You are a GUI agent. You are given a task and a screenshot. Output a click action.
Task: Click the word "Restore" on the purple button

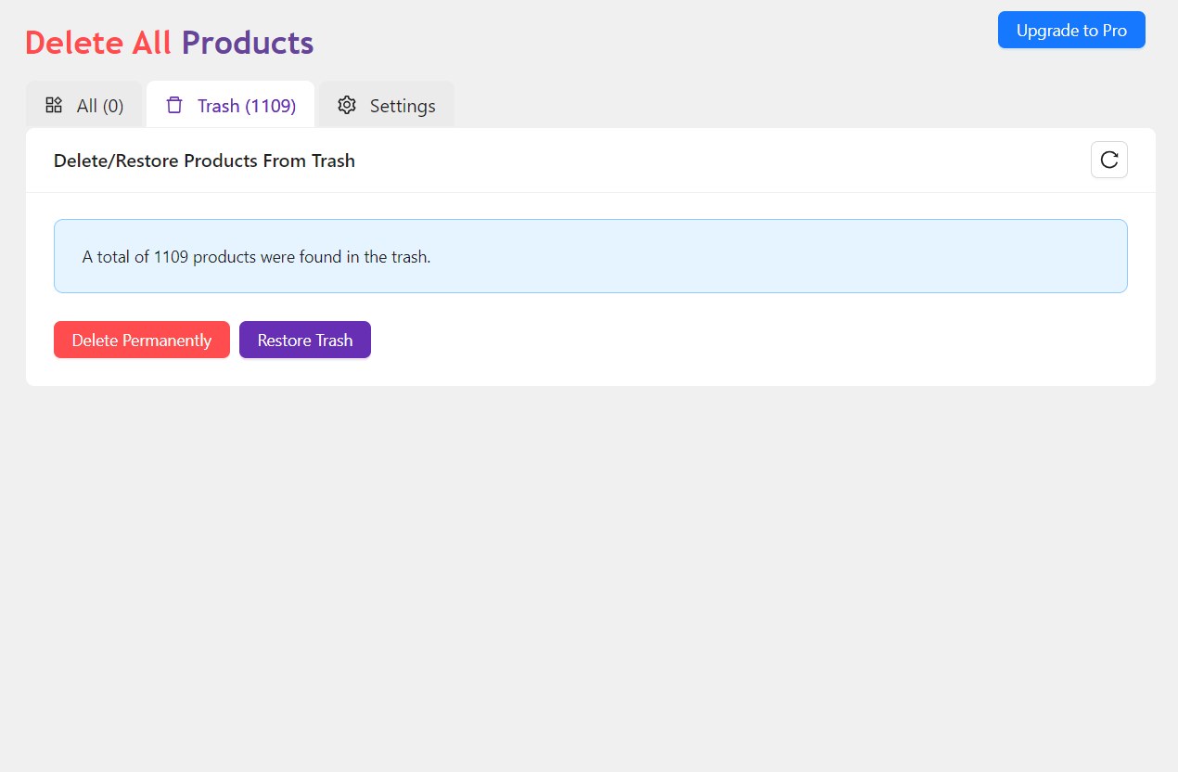[284, 341]
